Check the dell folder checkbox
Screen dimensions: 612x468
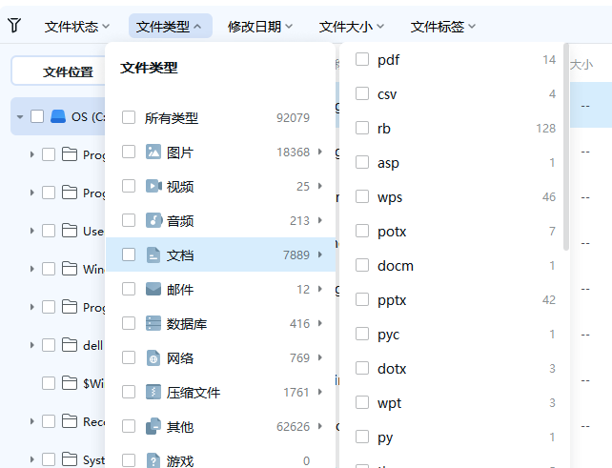[x=49, y=345]
